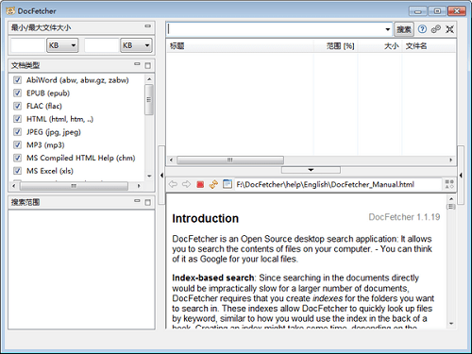Click the crossed-arrows tray icon beside preferences
The height and width of the screenshot is (354, 472).
[x=449, y=29]
